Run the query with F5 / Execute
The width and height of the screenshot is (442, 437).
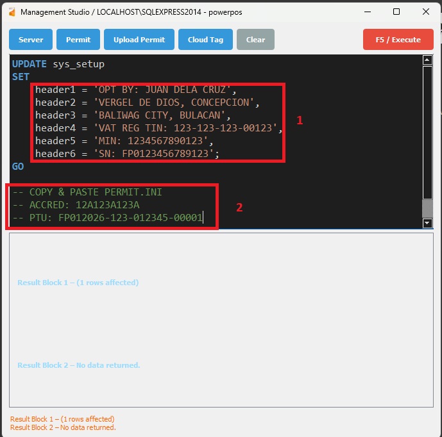[x=398, y=40]
